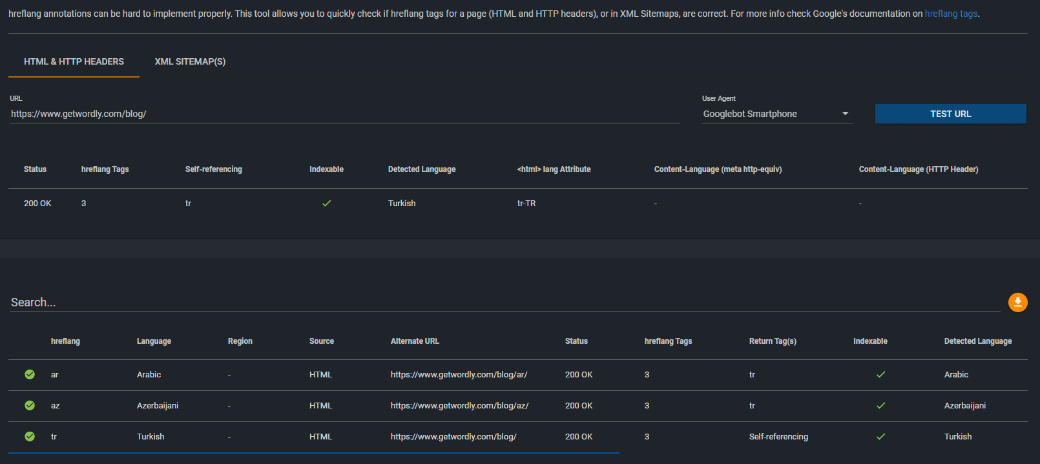This screenshot has height=464, width=1040.
Task: Click the indexable checkmark in summary row
Action: point(327,203)
